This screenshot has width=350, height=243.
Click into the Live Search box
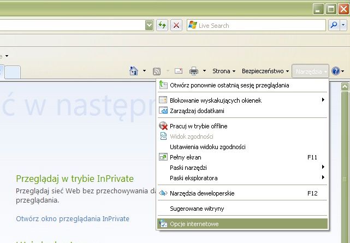tap(256, 25)
